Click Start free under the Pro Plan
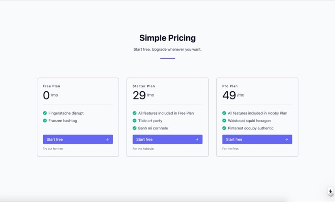 pos(234,139)
